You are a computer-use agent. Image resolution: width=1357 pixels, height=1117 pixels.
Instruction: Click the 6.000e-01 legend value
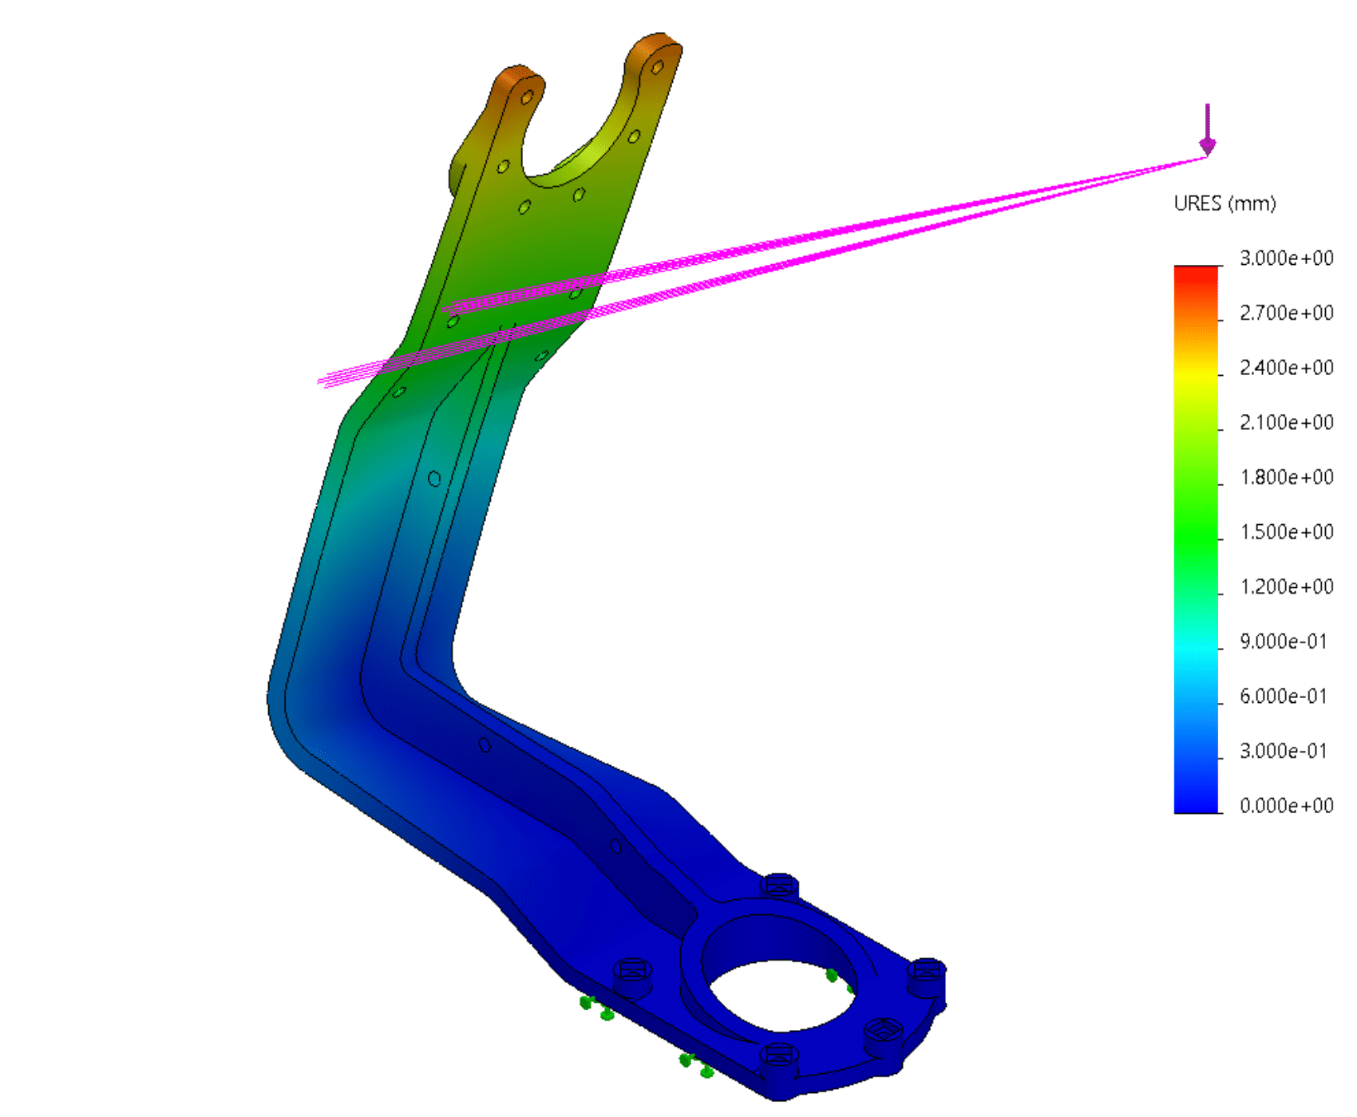1283,696
